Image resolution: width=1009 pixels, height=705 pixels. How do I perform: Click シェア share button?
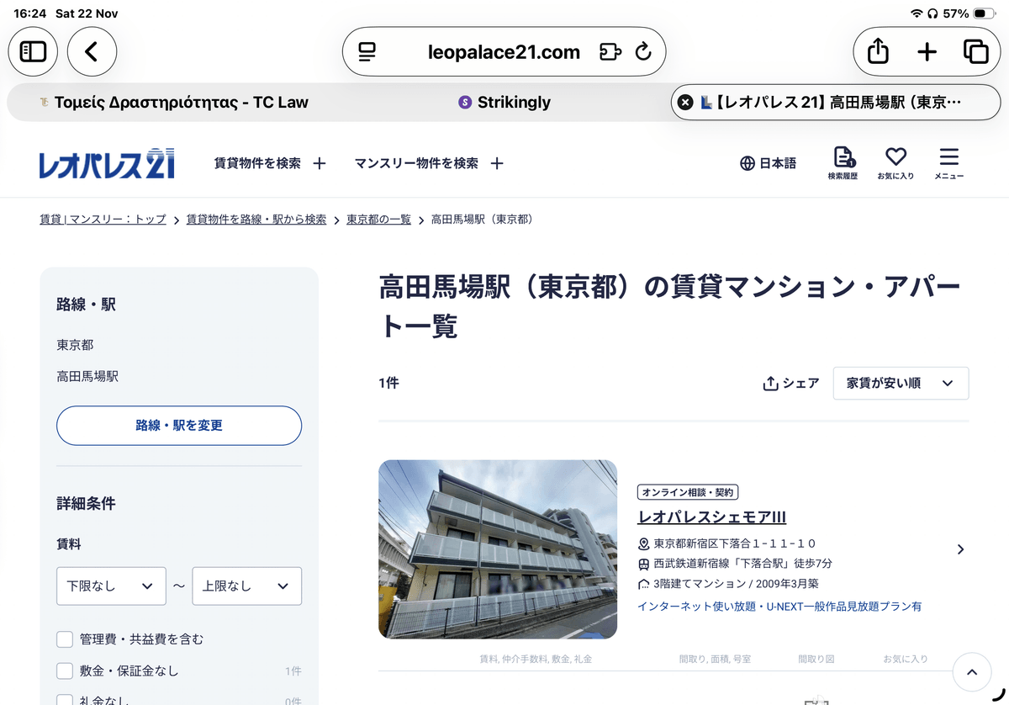(x=790, y=384)
